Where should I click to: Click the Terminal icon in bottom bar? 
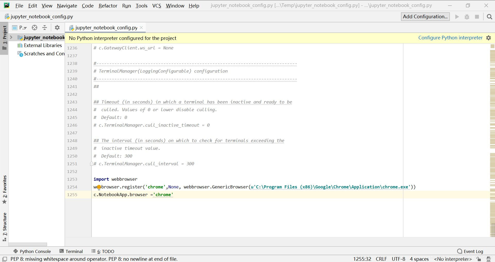62,251
